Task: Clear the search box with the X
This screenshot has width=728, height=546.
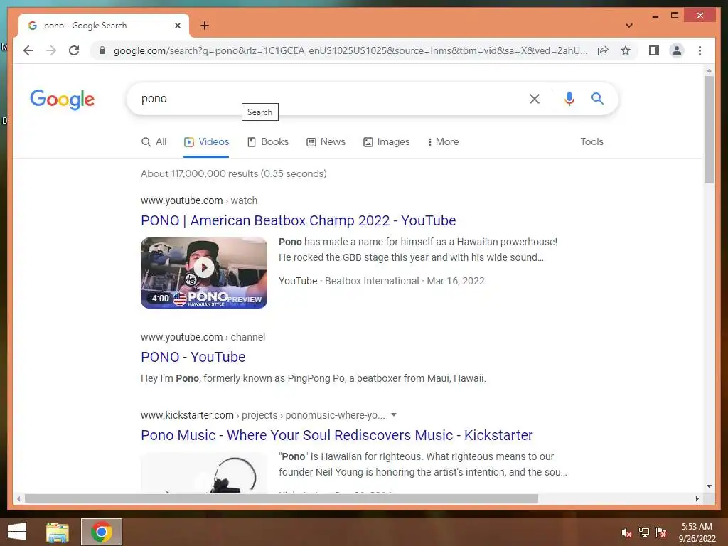Action: (x=535, y=98)
